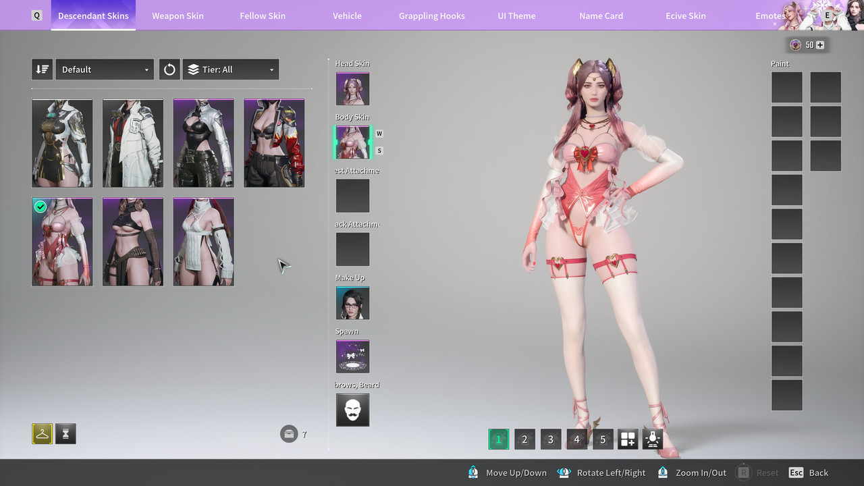This screenshot has height=486, width=864.
Task: Click the sort order icon beside Default
Action: [42, 70]
